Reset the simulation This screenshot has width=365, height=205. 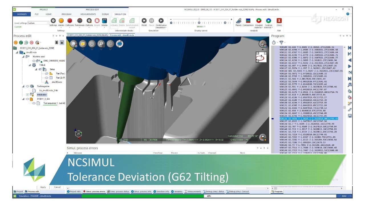point(144,20)
